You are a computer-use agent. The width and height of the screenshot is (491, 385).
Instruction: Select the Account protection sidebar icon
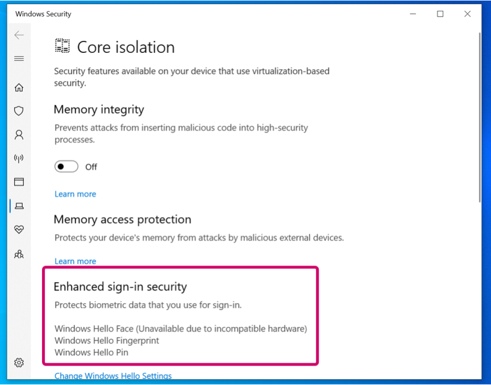pyautogui.click(x=19, y=135)
